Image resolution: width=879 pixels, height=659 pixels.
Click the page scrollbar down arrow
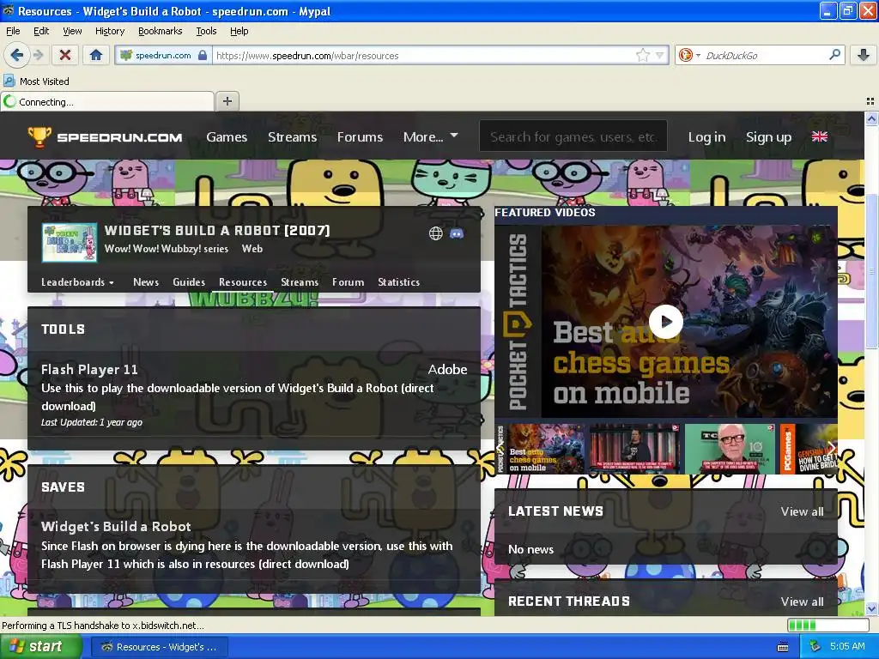click(871, 608)
